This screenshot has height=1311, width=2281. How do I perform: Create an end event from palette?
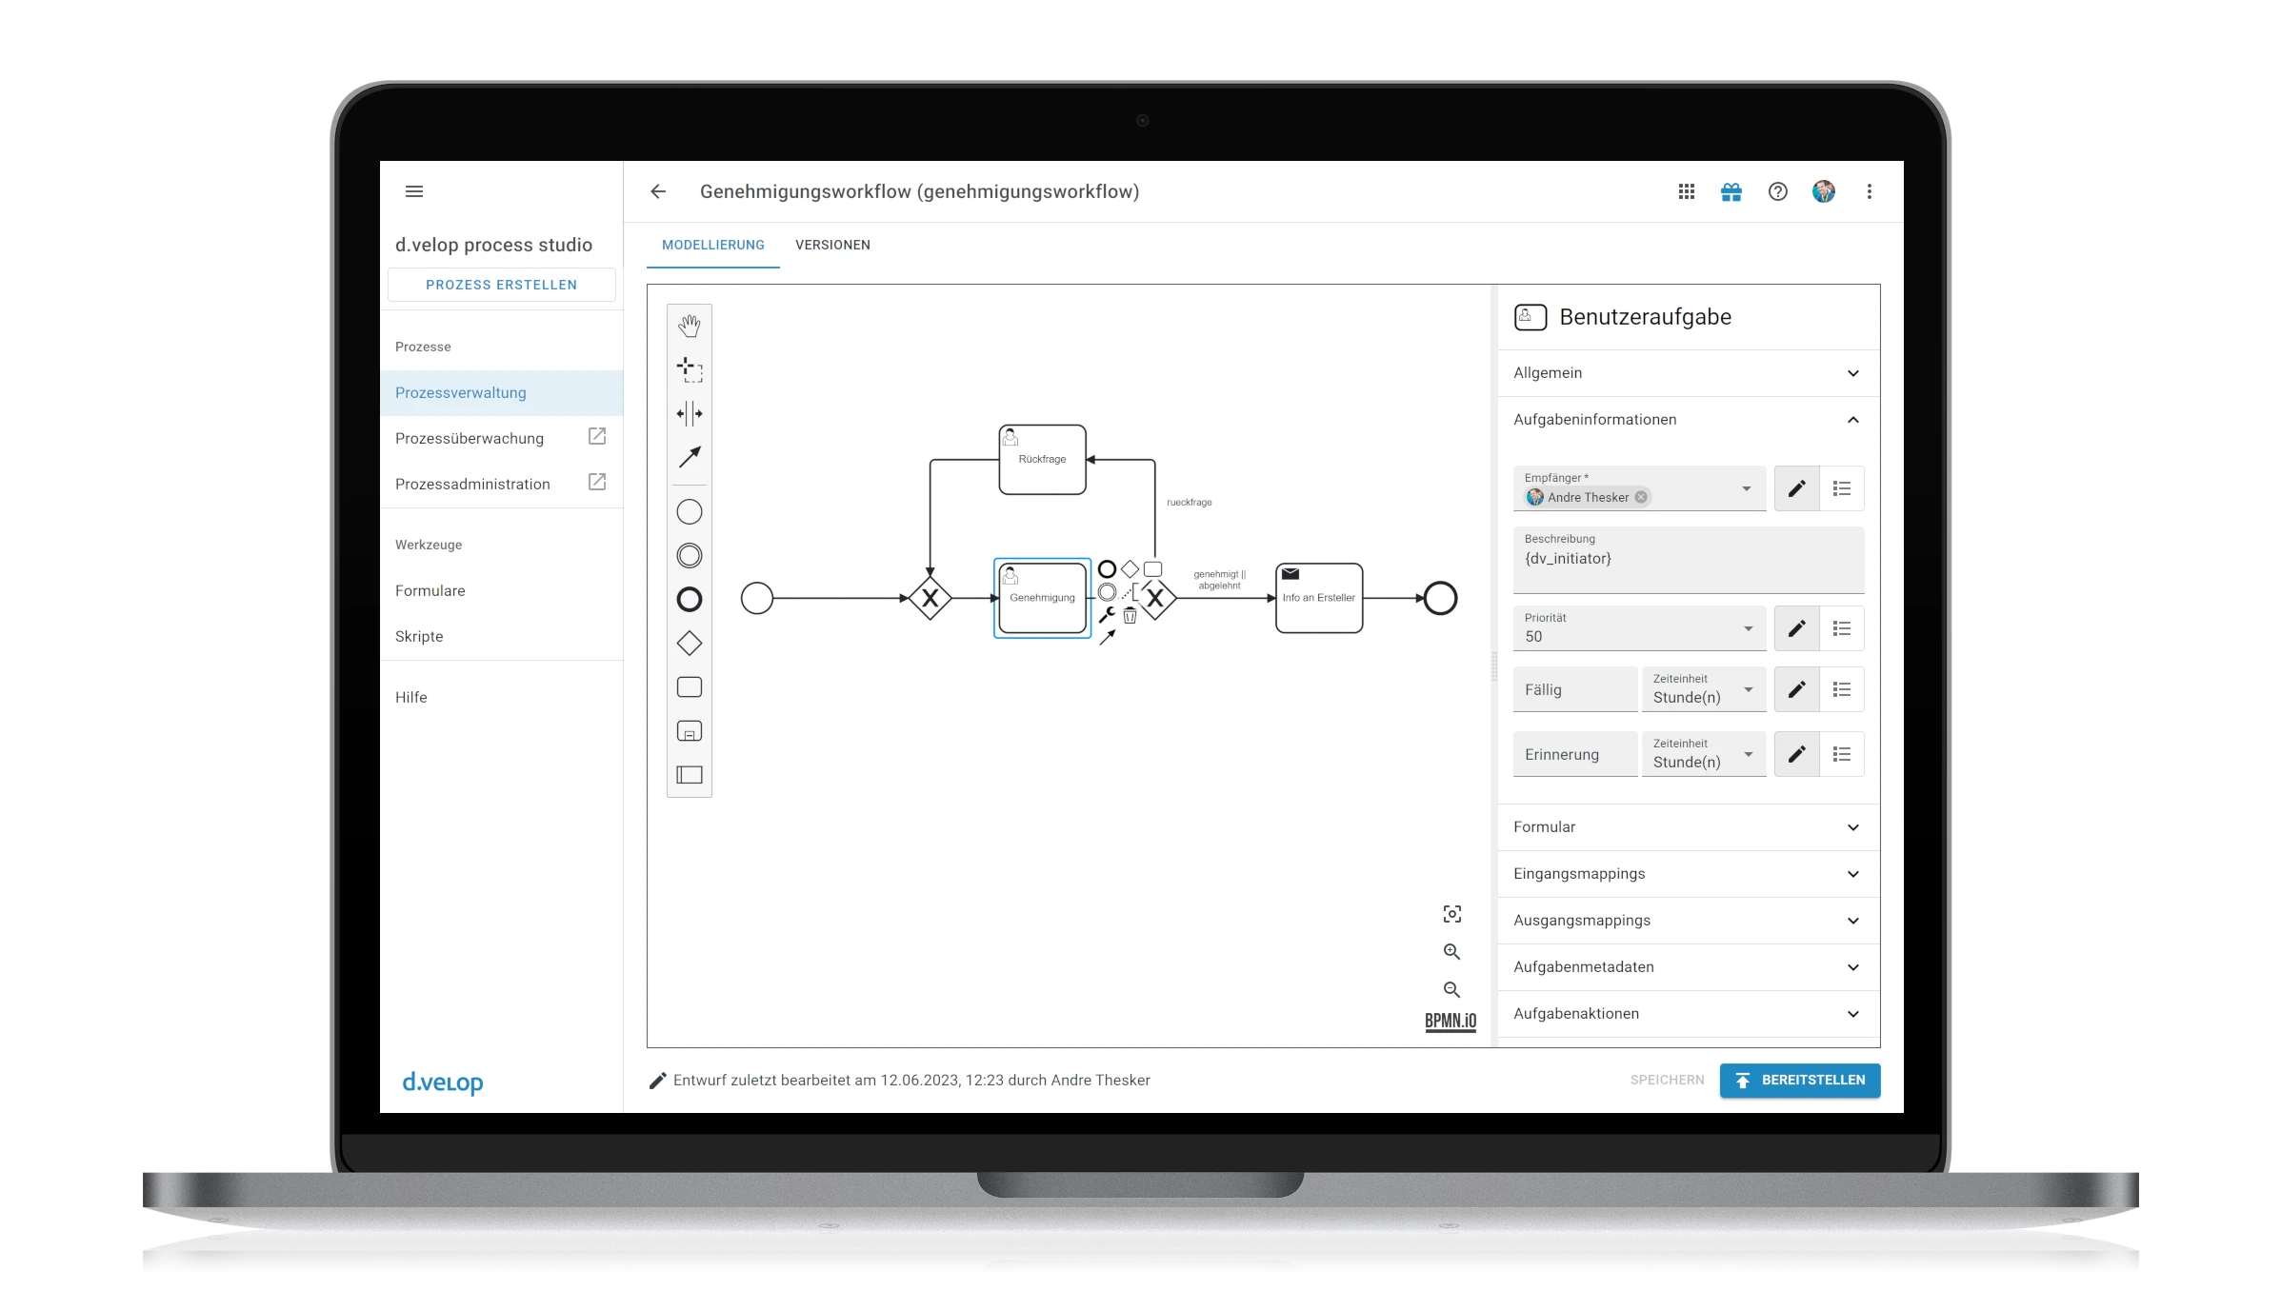tap(689, 600)
